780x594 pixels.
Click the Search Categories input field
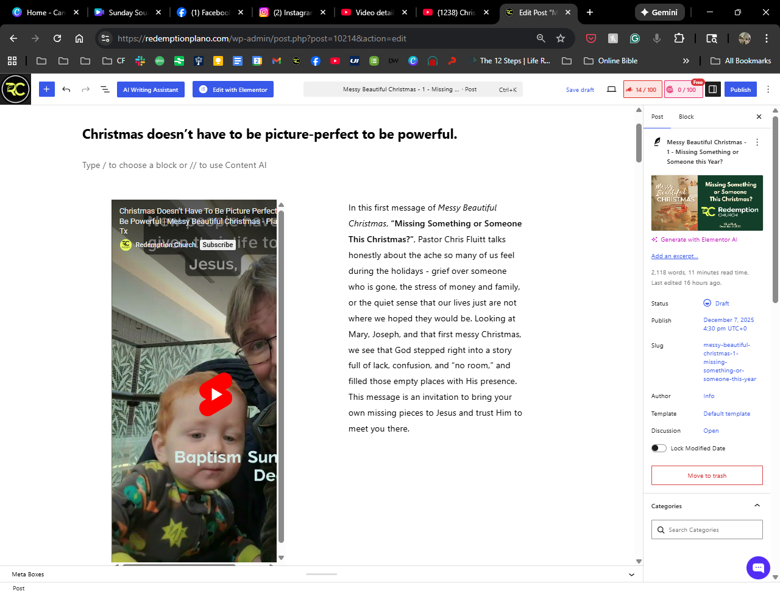tap(707, 530)
